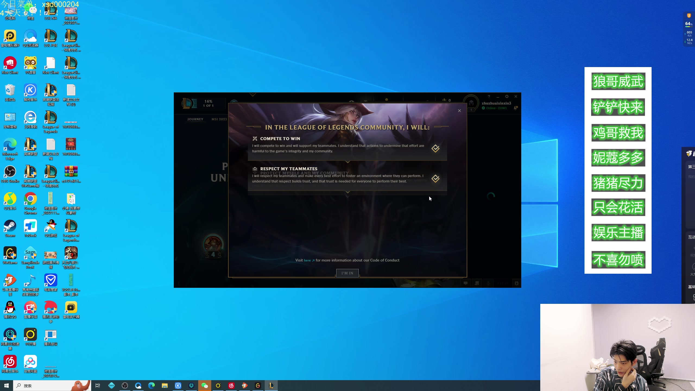695x391 pixels.
Task: Open File Explorer from the taskbar
Action: [165, 386]
